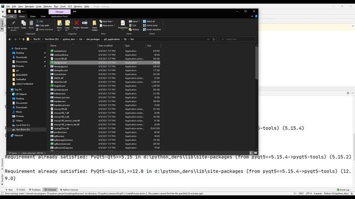
Task: Open PyCharm Tools menu
Action: tap(63, 6)
